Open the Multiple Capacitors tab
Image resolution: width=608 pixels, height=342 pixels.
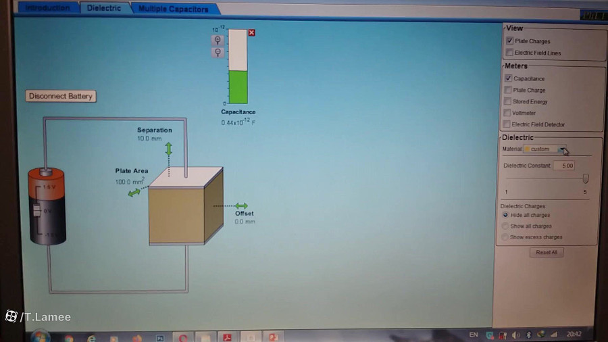174,9
